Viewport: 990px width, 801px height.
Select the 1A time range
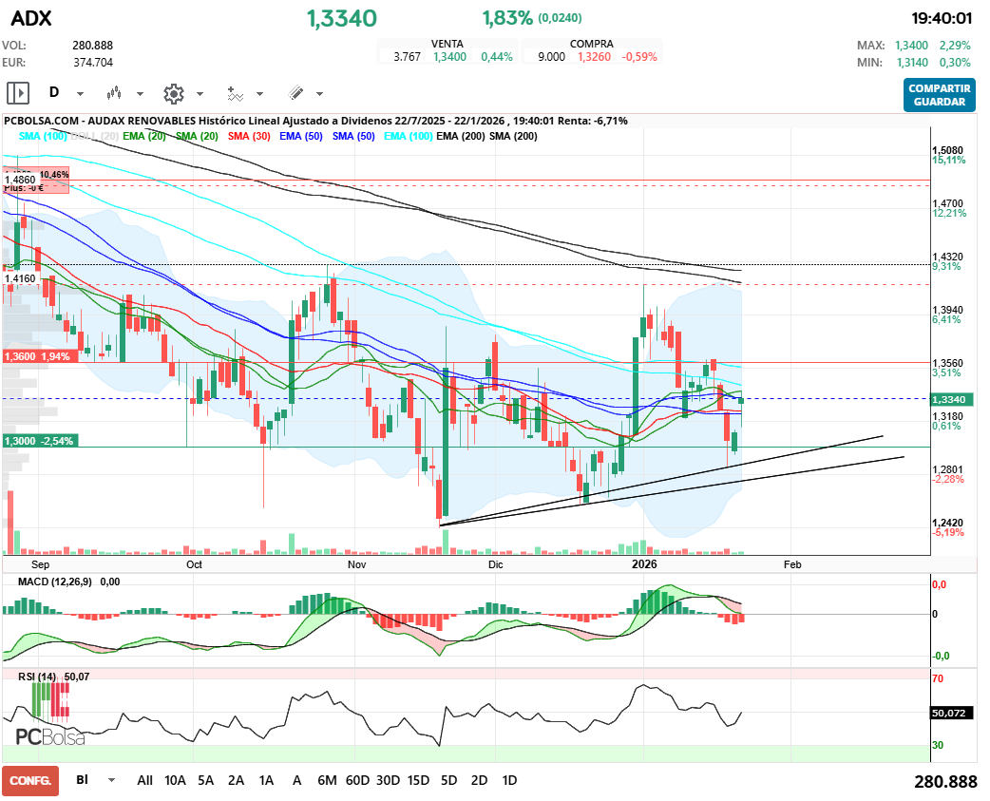coord(266,780)
